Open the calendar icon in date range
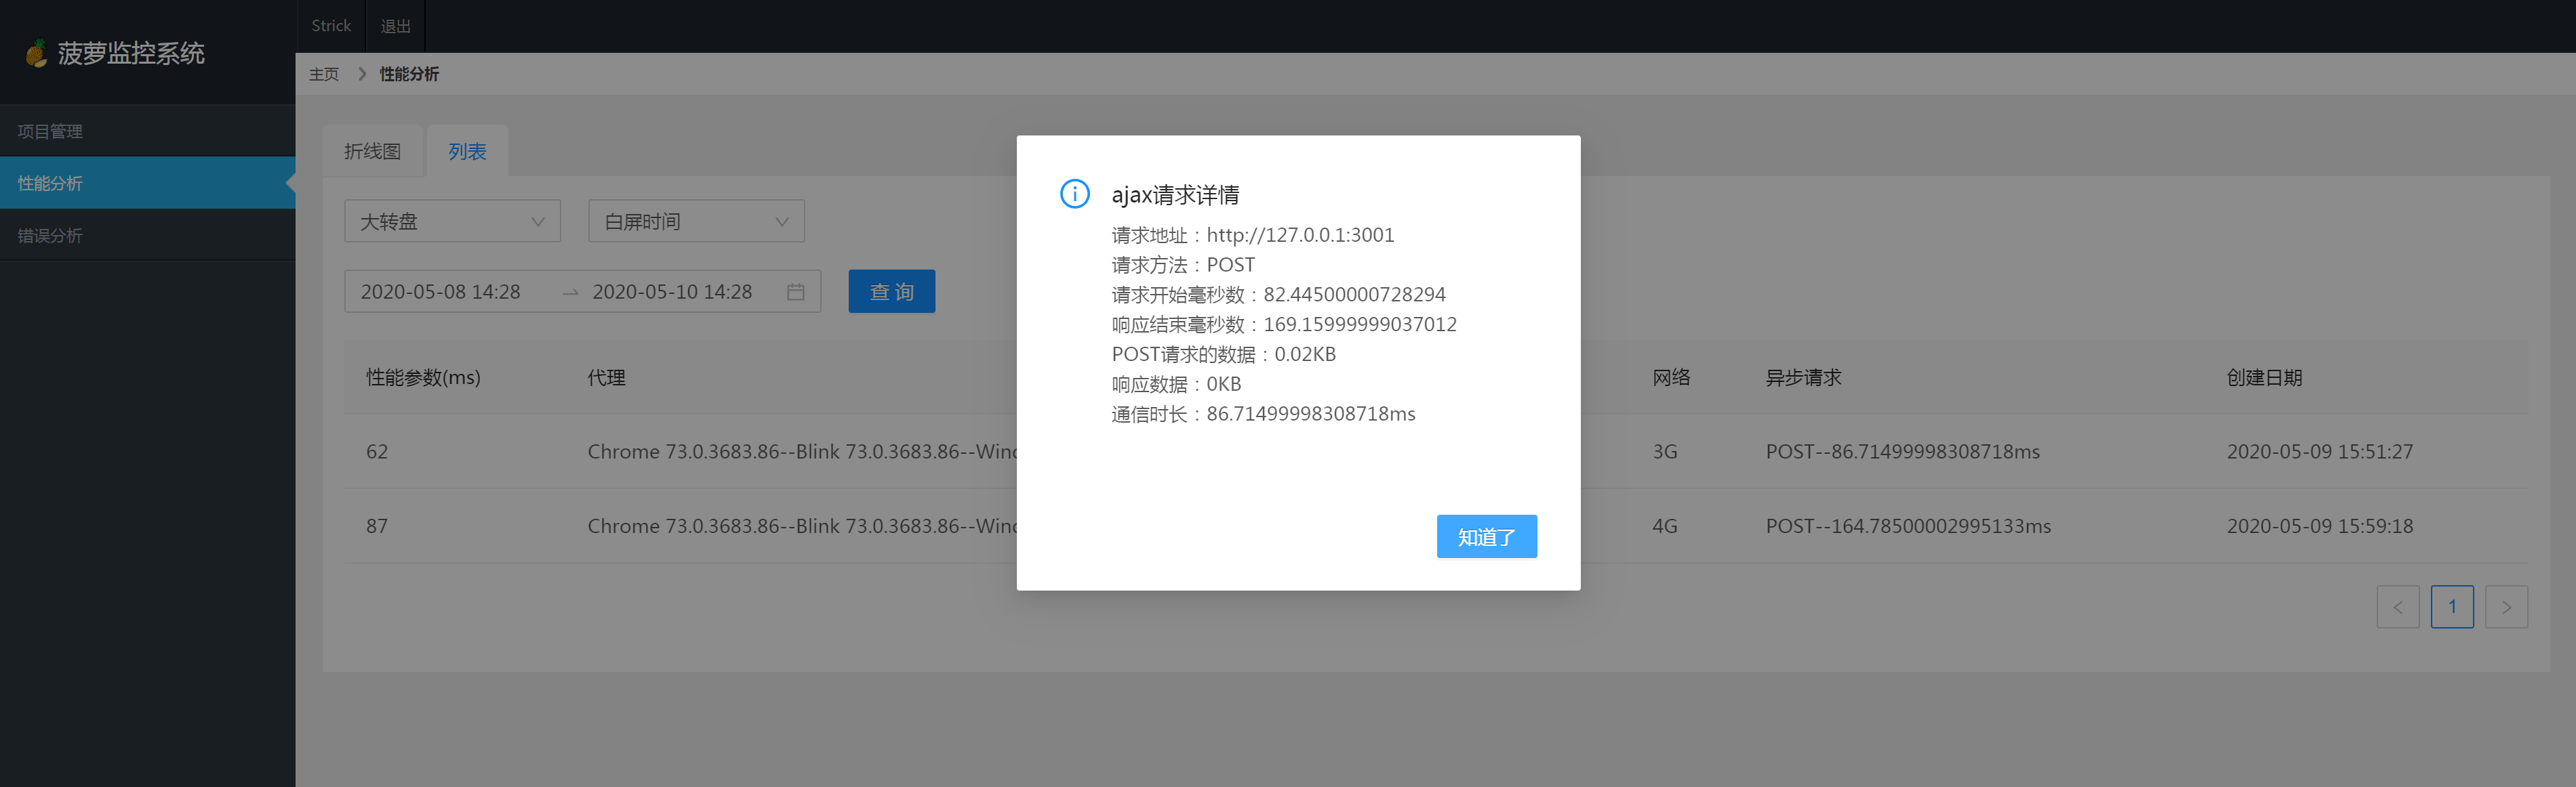Screen dimensions: 2576x787 tap(795, 292)
